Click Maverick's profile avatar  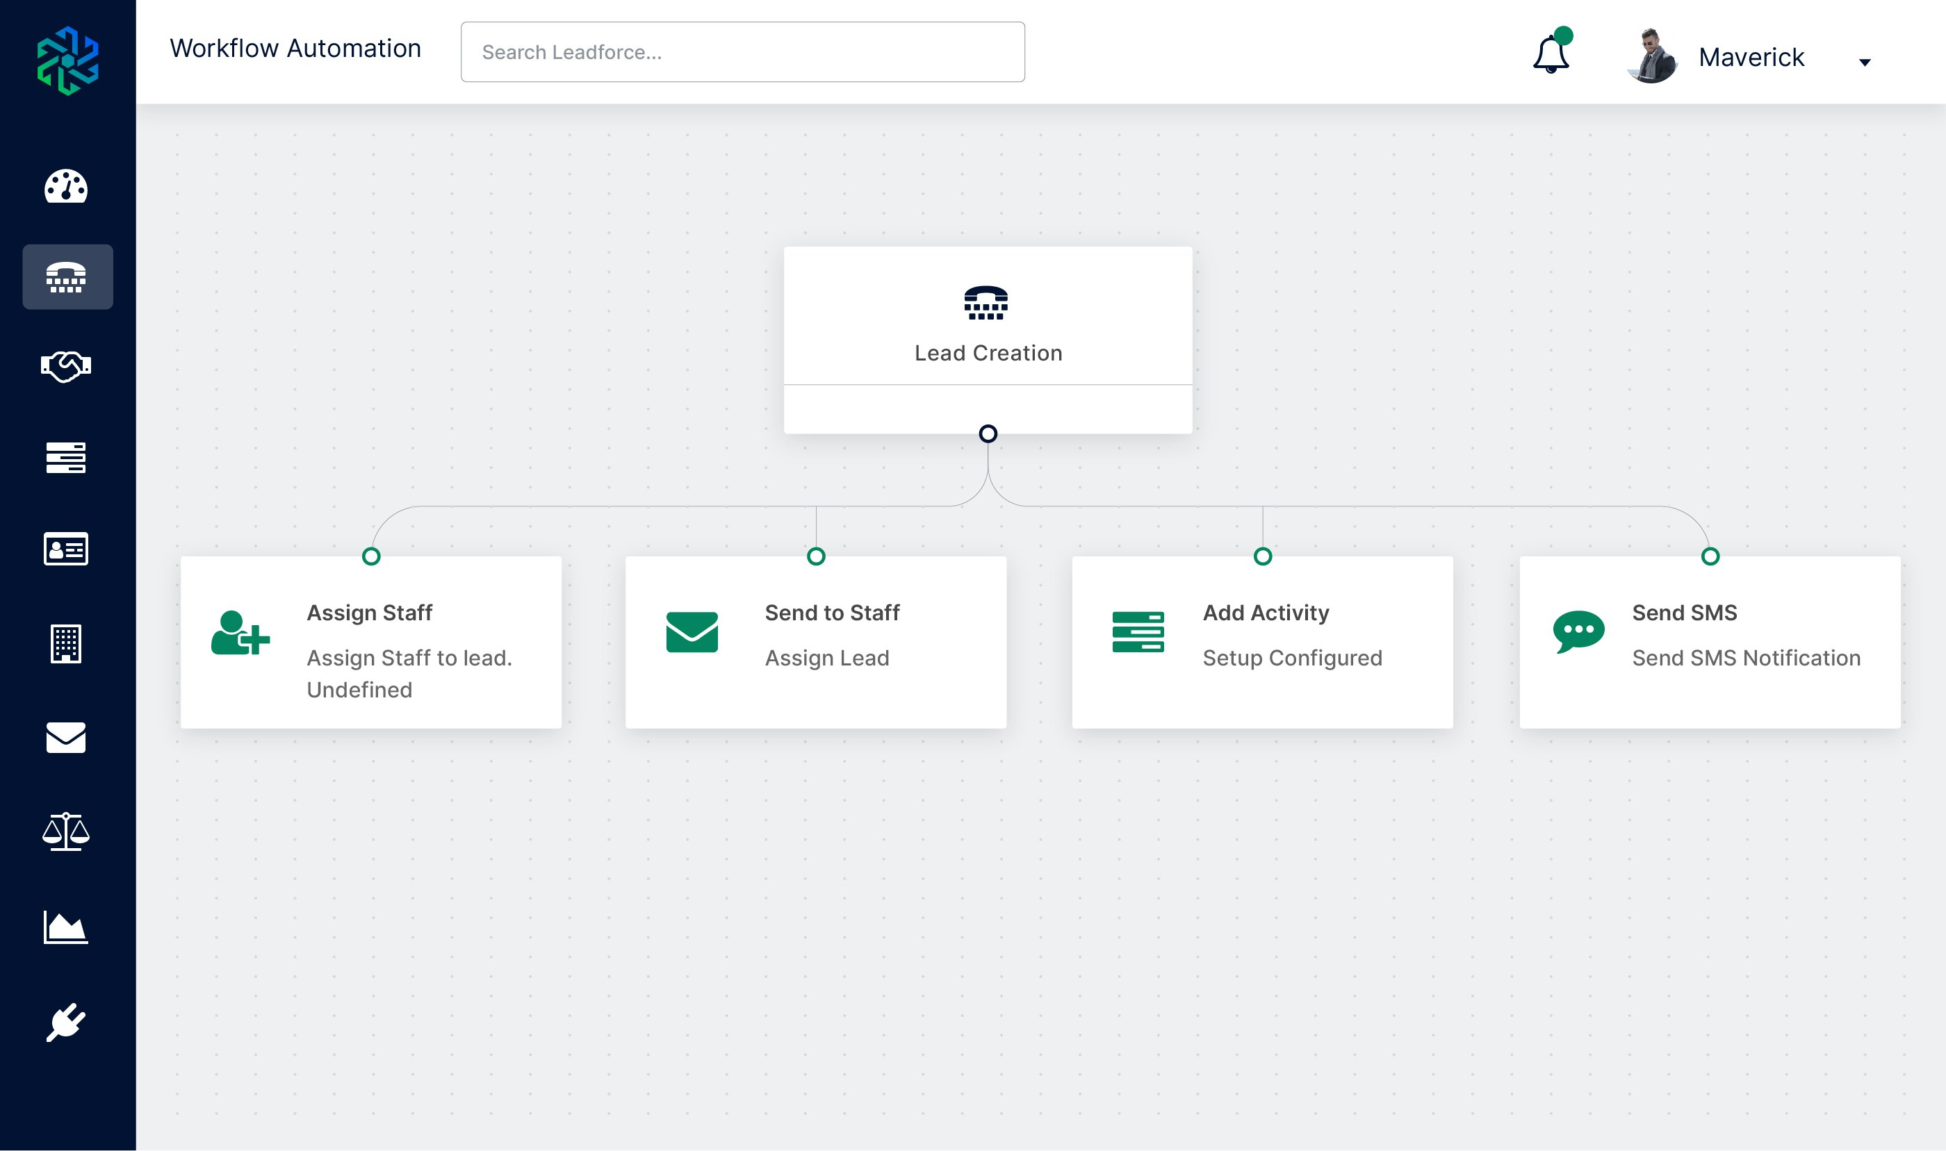coord(1652,56)
